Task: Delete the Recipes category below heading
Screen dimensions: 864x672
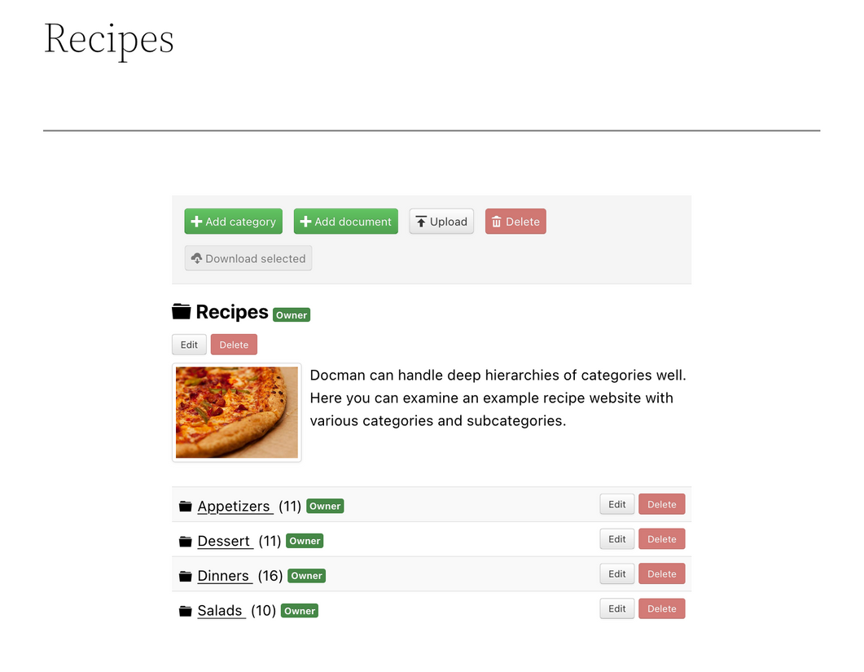Action: coord(234,345)
